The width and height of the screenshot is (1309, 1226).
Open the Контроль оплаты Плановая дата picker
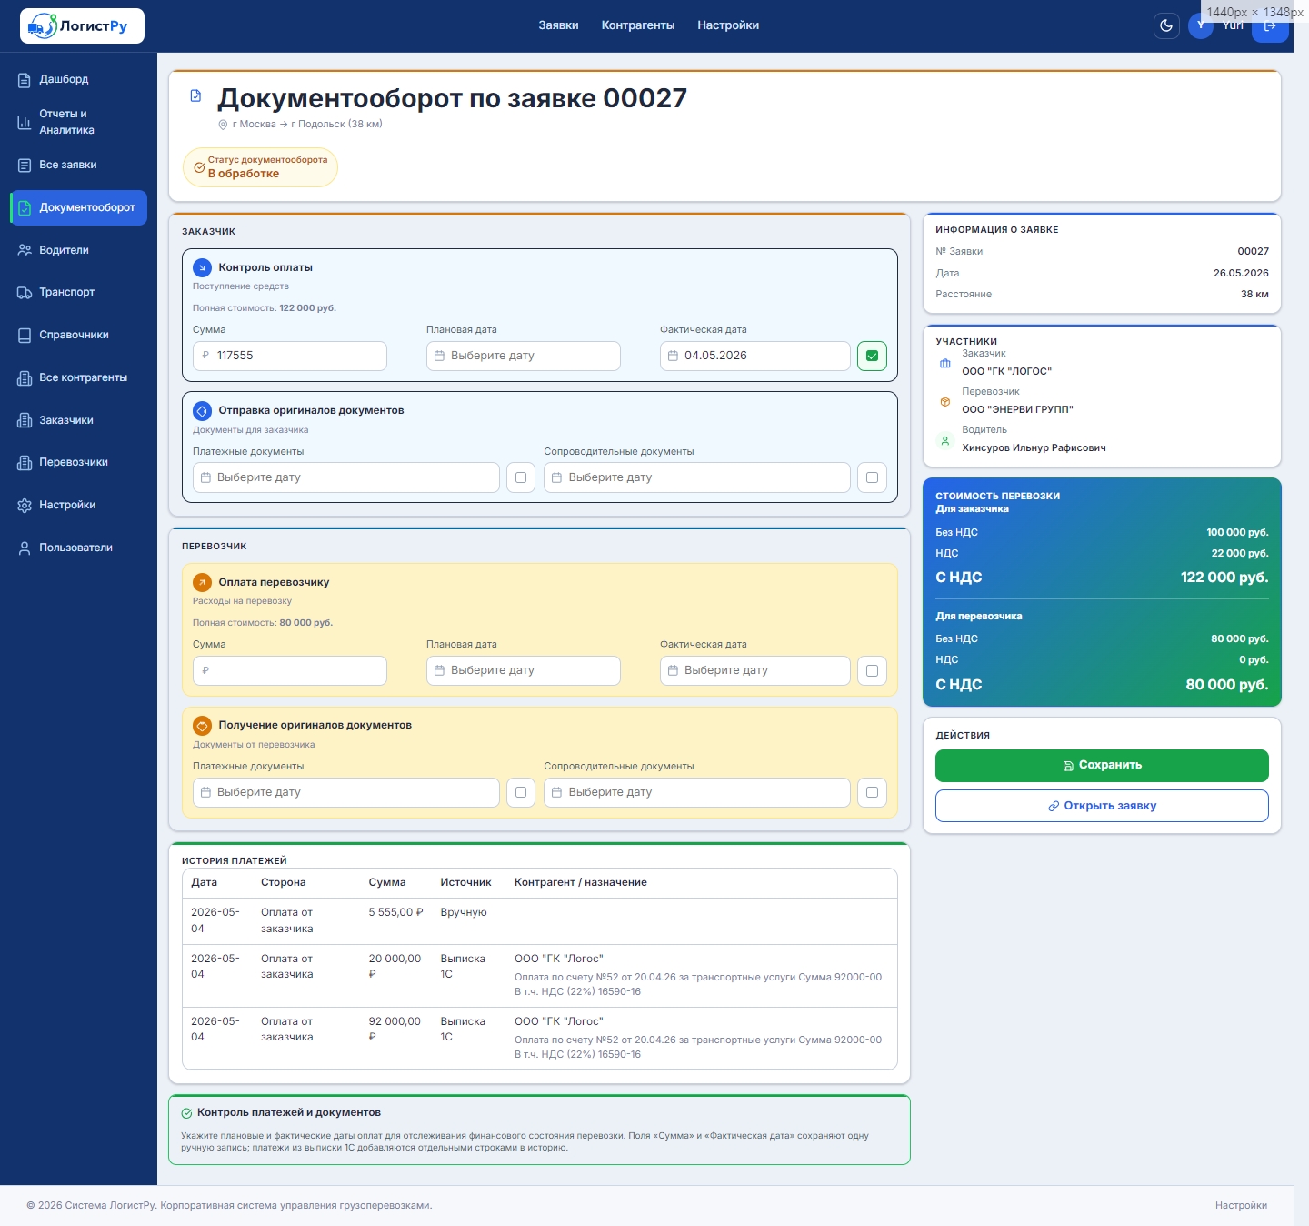coord(524,356)
